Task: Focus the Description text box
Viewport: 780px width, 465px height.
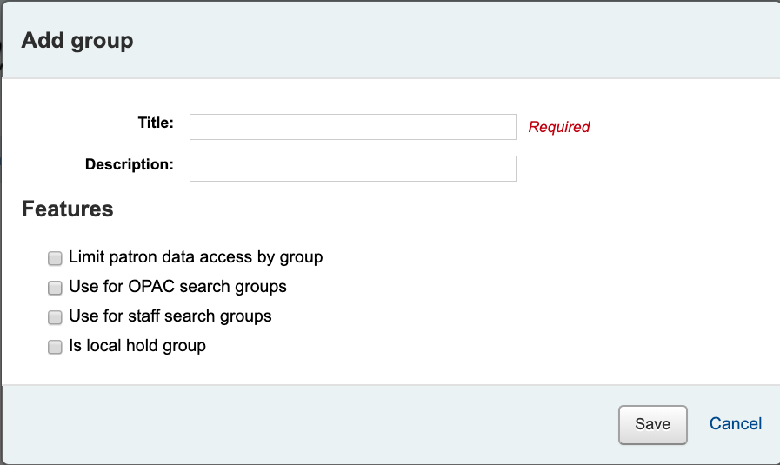Action: pyautogui.click(x=352, y=169)
